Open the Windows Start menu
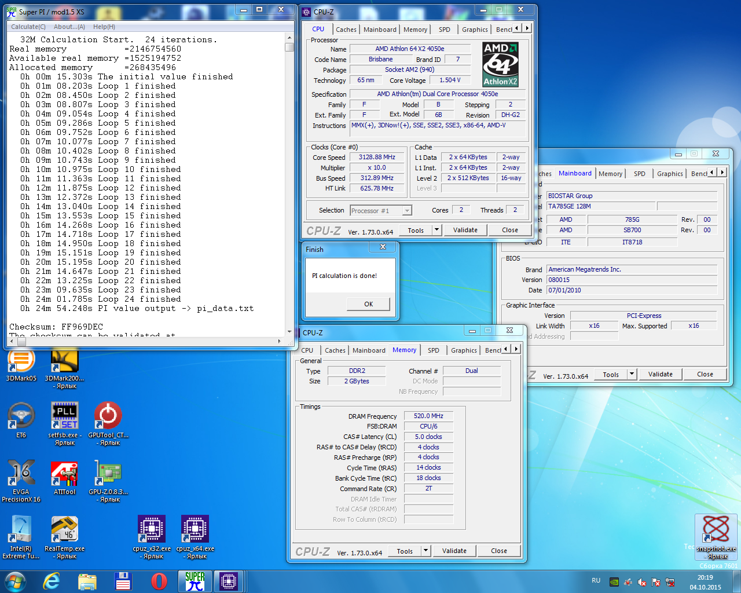The image size is (741, 593). pyautogui.click(x=15, y=581)
